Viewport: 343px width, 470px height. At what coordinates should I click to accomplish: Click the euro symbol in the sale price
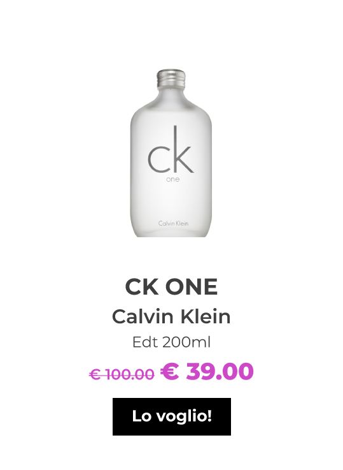click(x=169, y=371)
